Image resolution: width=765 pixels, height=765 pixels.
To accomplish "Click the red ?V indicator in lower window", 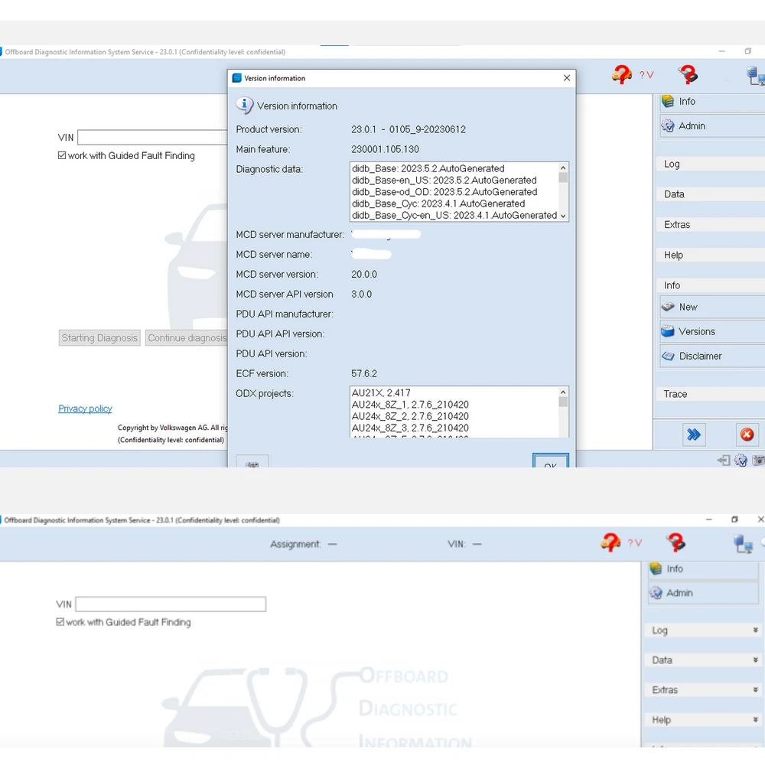I will (634, 543).
